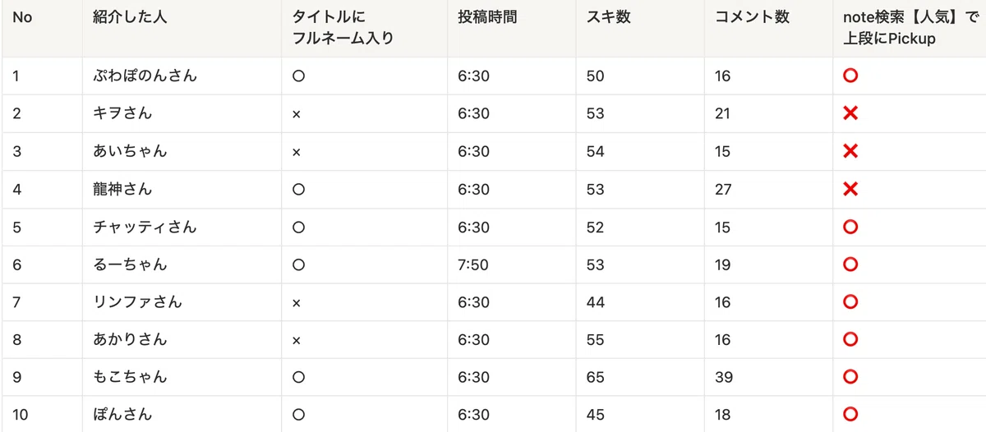Click the black circle mark in the ぷわぽのんさん row
Viewport: 986px width, 432px height.
(x=298, y=76)
